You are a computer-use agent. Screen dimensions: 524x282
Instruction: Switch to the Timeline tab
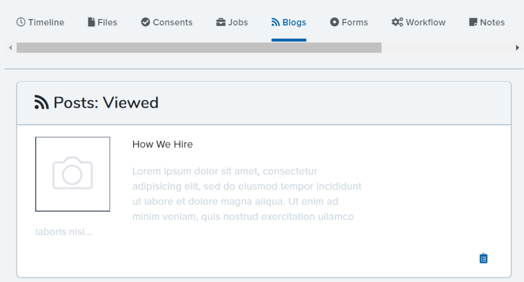coord(40,22)
